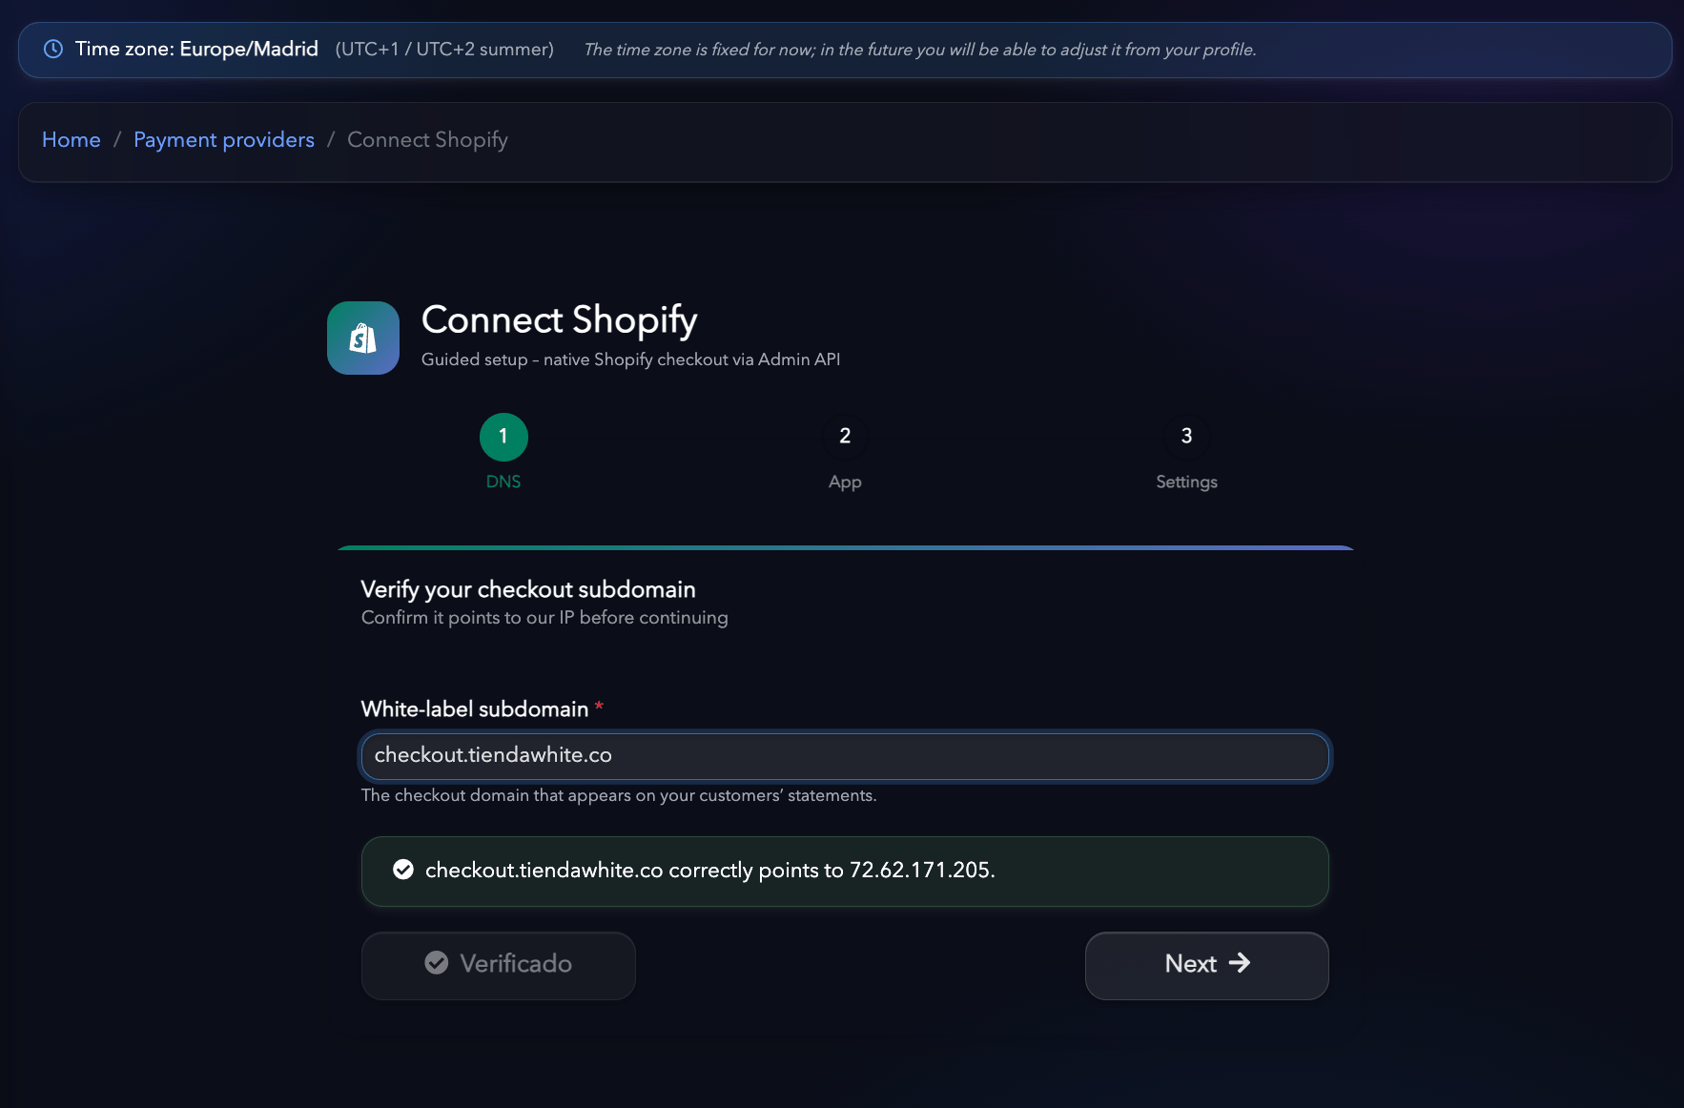Click the Connect Shopify breadcrumb text
The image size is (1684, 1108).
click(x=427, y=139)
